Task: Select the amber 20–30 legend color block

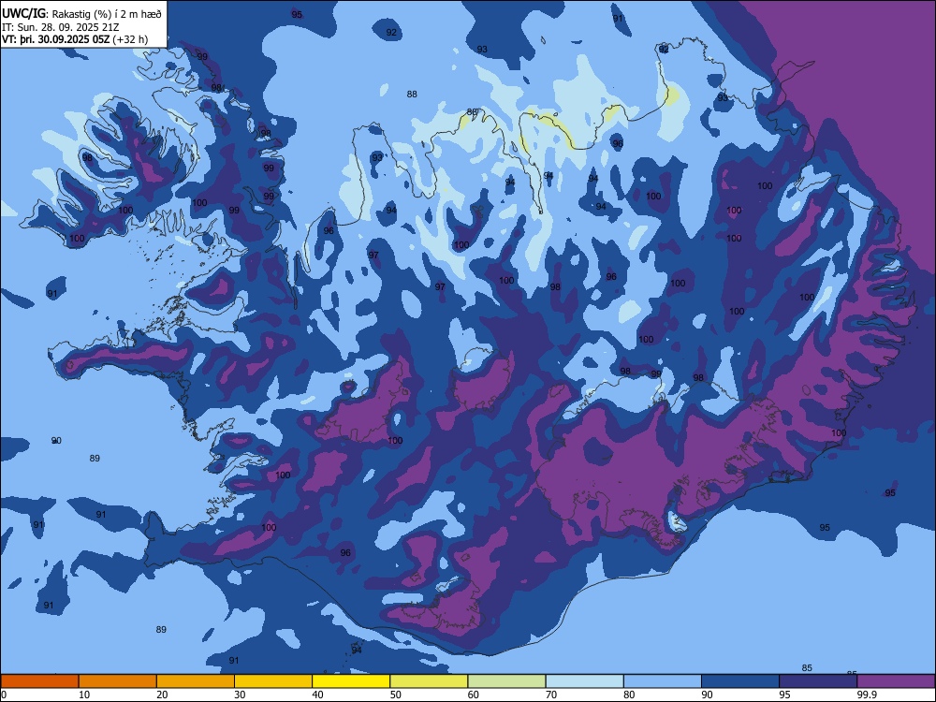Action: click(x=196, y=681)
